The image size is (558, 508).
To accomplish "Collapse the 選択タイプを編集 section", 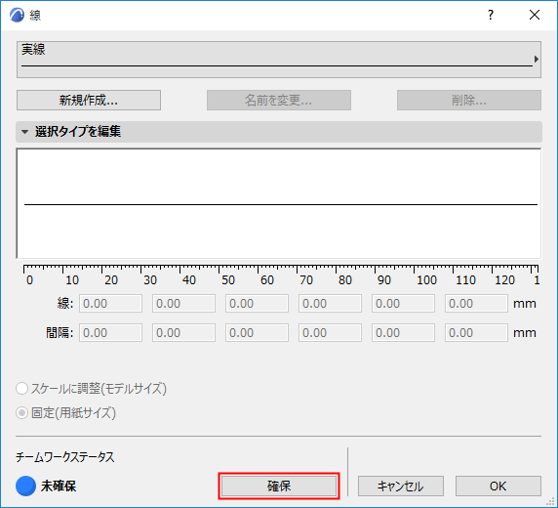I will click(x=24, y=132).
